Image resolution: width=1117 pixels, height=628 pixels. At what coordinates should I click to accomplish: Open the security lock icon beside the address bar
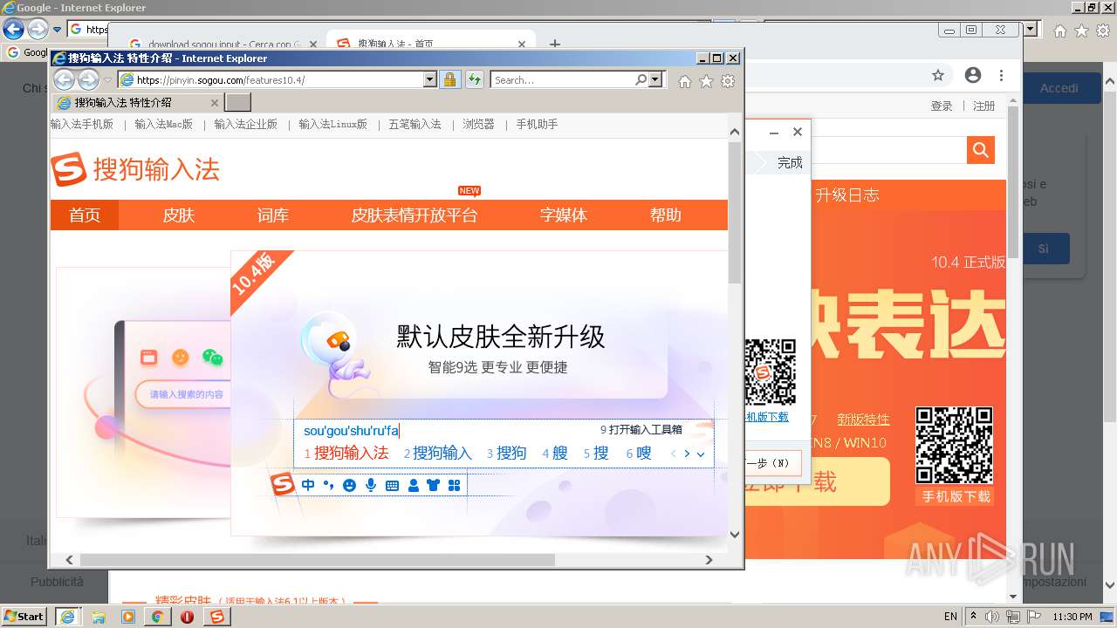[x=449, y=79]
